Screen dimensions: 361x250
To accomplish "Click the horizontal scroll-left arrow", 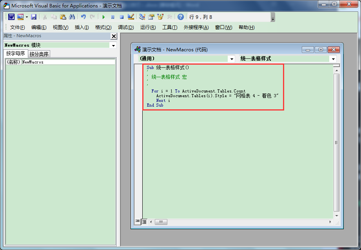I will (151, 222).
